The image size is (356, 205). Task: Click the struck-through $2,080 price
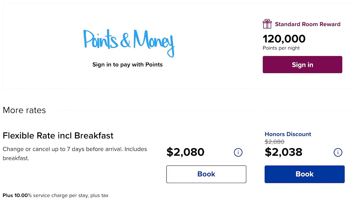tap(274, 142)
